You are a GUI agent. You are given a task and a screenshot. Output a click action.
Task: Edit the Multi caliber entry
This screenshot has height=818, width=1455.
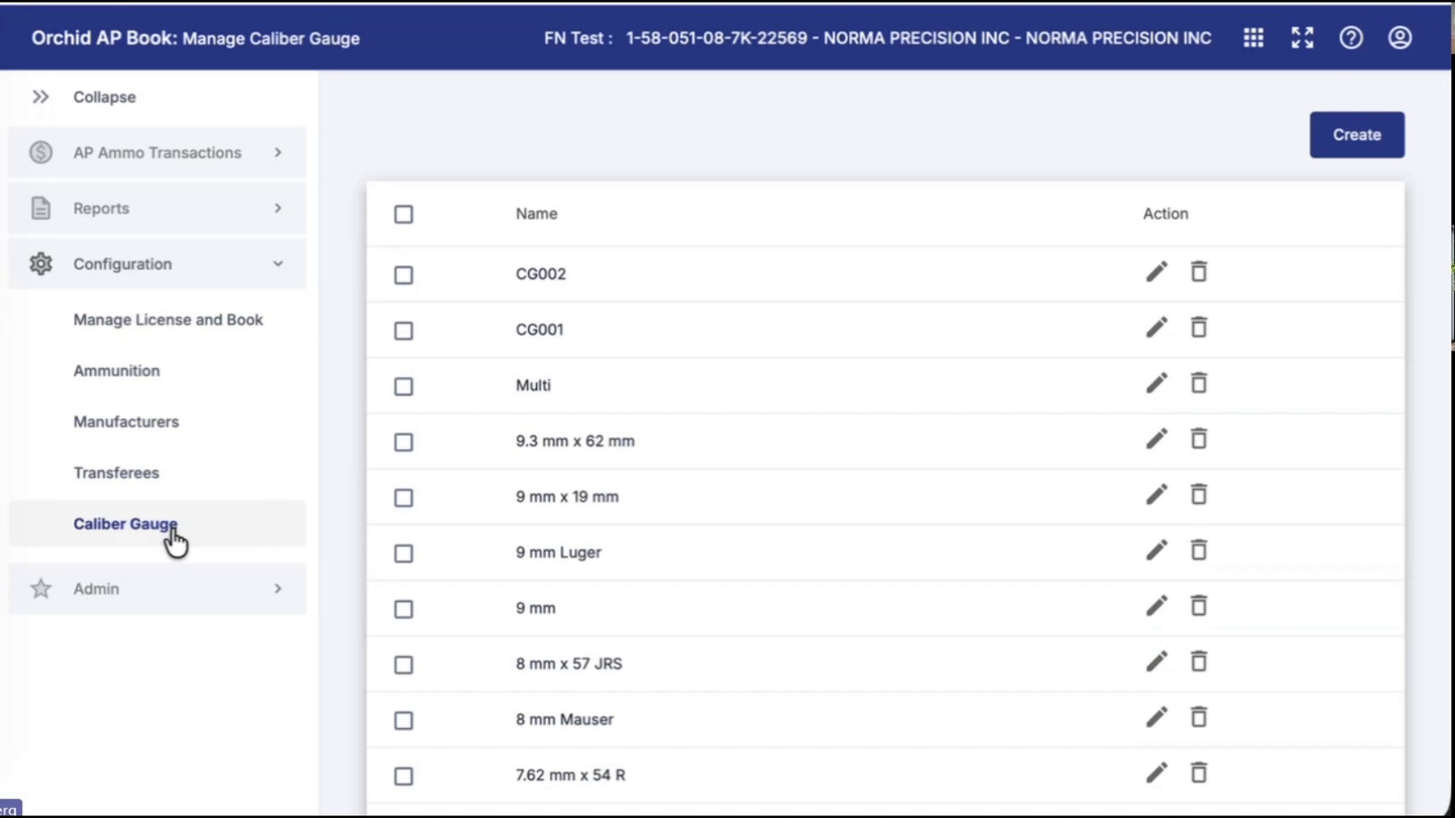(x=1156, y=383)
